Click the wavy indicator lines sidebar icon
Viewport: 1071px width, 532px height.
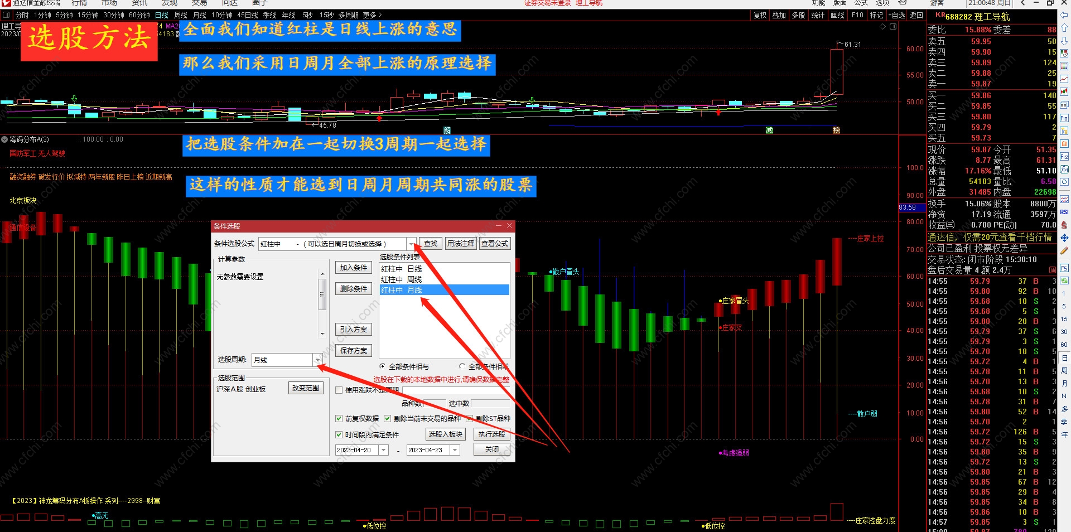point(1064,199)
